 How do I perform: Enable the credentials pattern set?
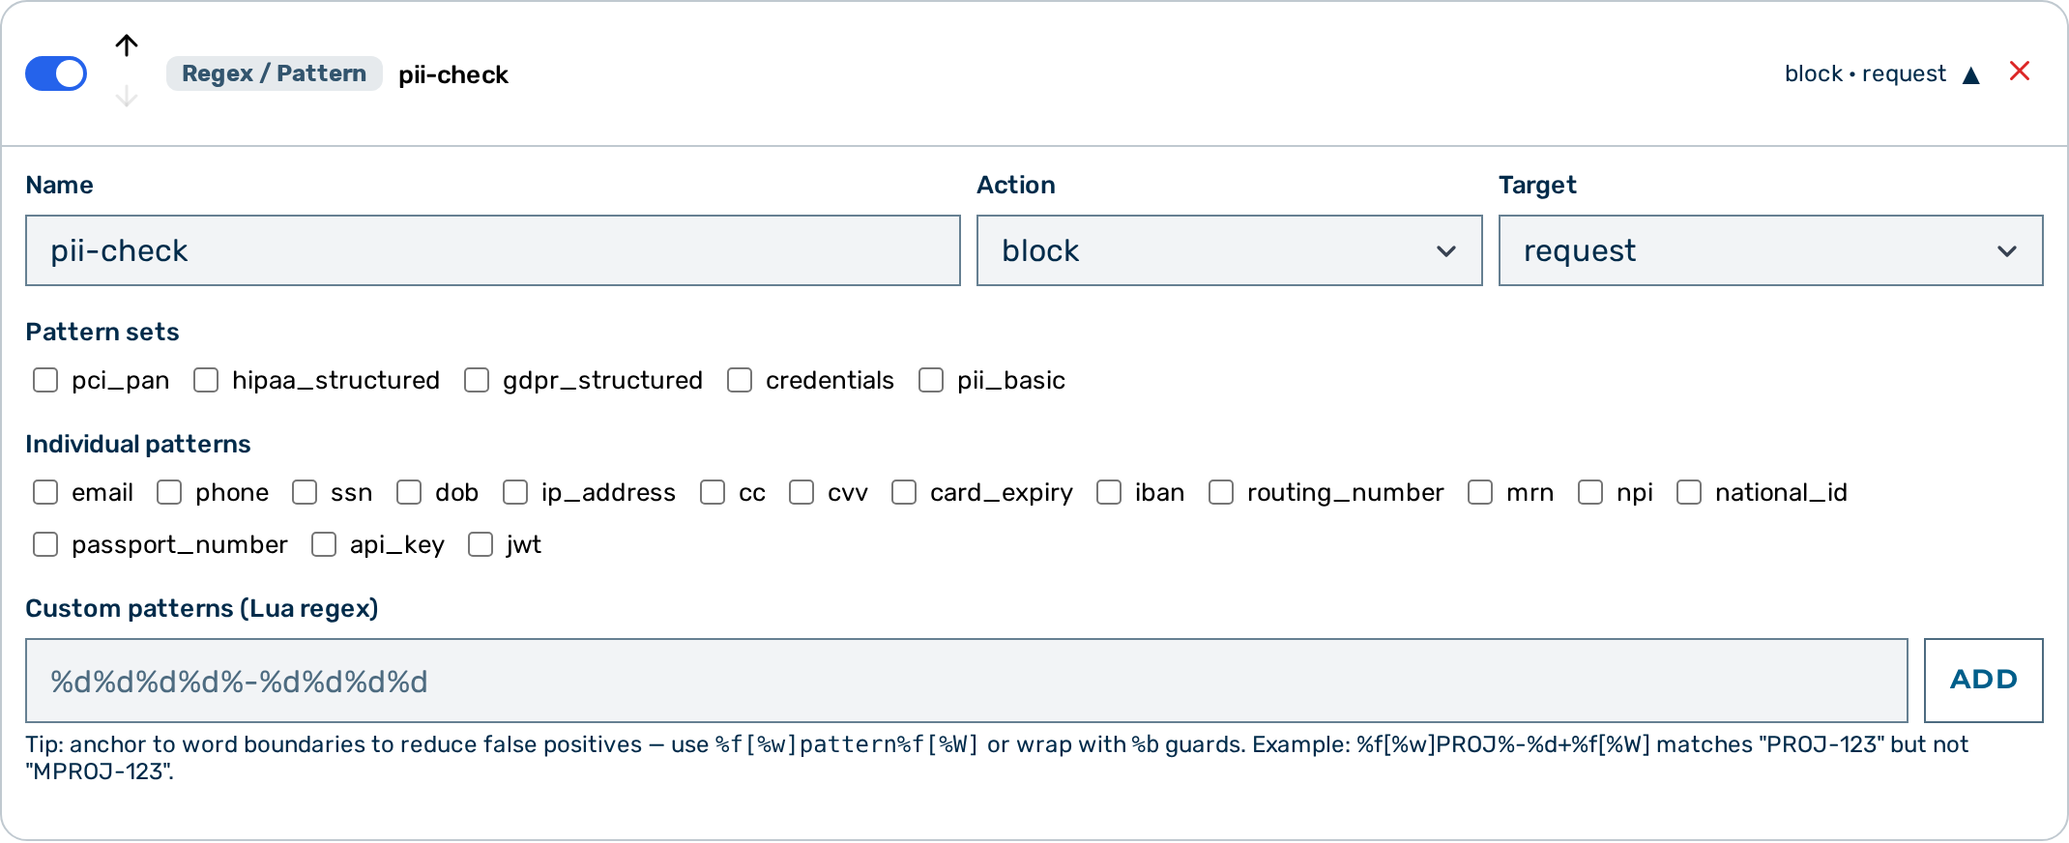click(x=740, y=380)
